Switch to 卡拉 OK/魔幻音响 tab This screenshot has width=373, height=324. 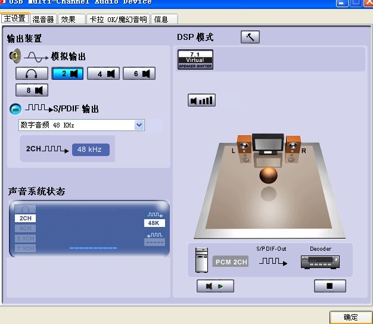point(118,19)
